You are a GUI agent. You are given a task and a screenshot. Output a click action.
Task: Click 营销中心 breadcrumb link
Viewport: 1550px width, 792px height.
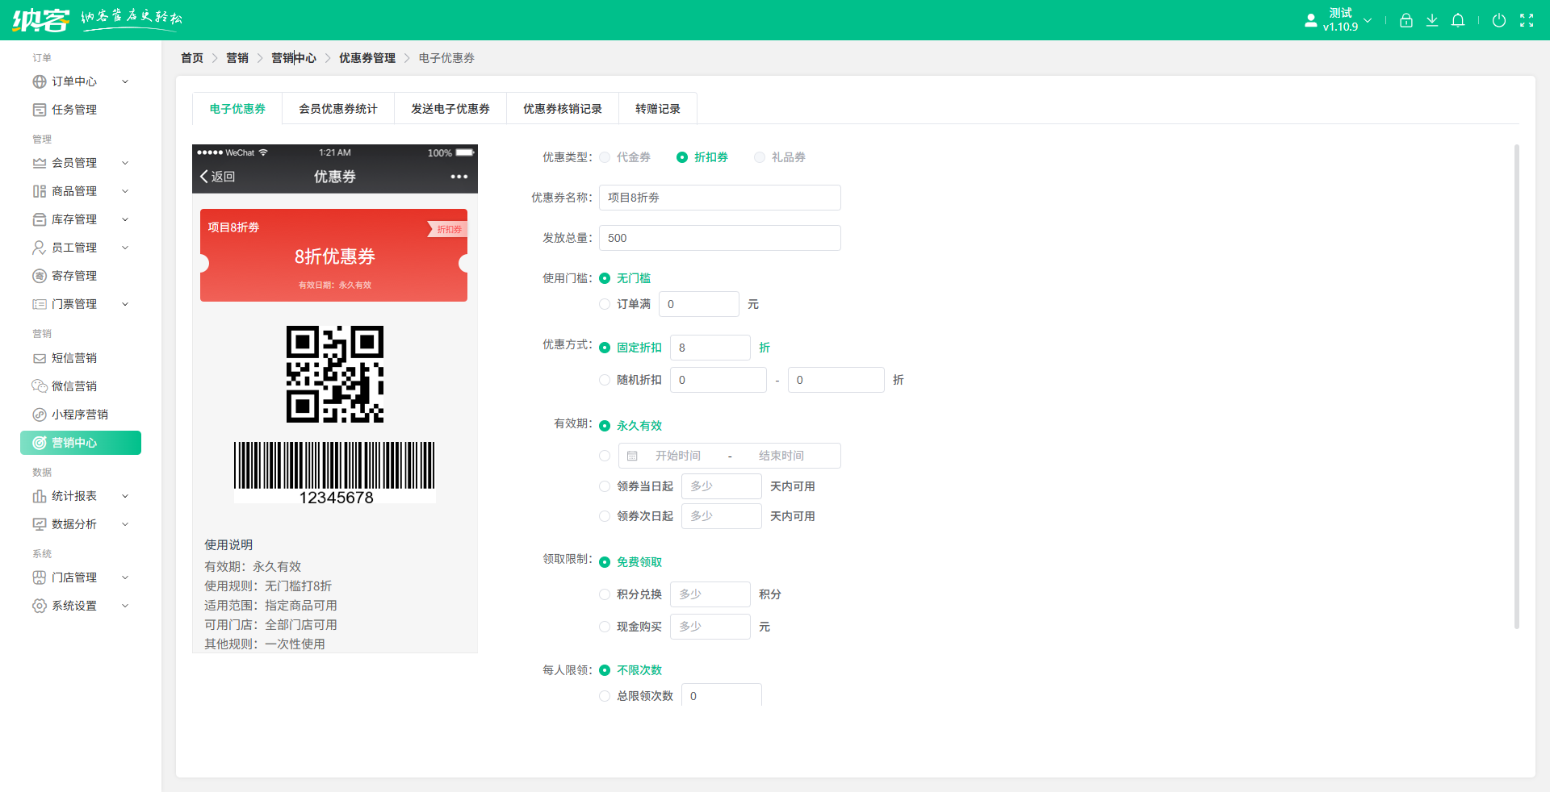(x=294, y=58)
